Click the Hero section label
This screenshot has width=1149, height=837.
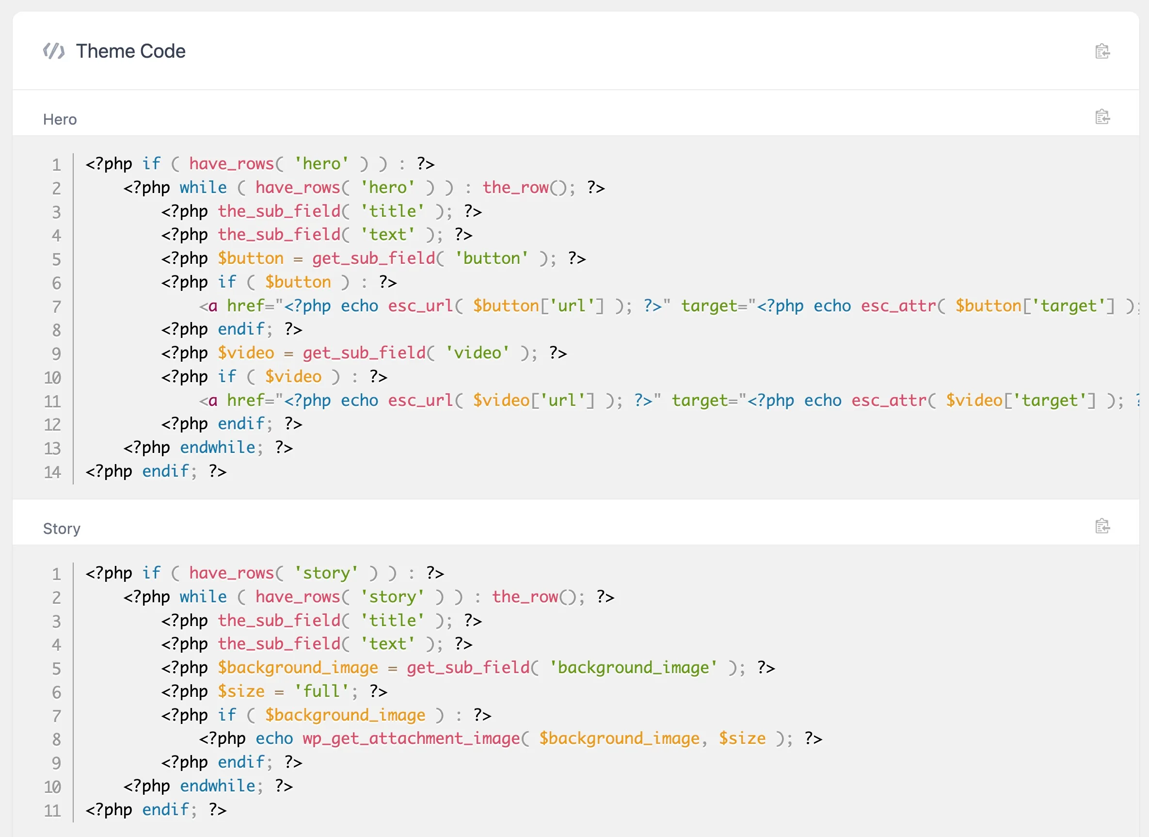coord(60,120)
